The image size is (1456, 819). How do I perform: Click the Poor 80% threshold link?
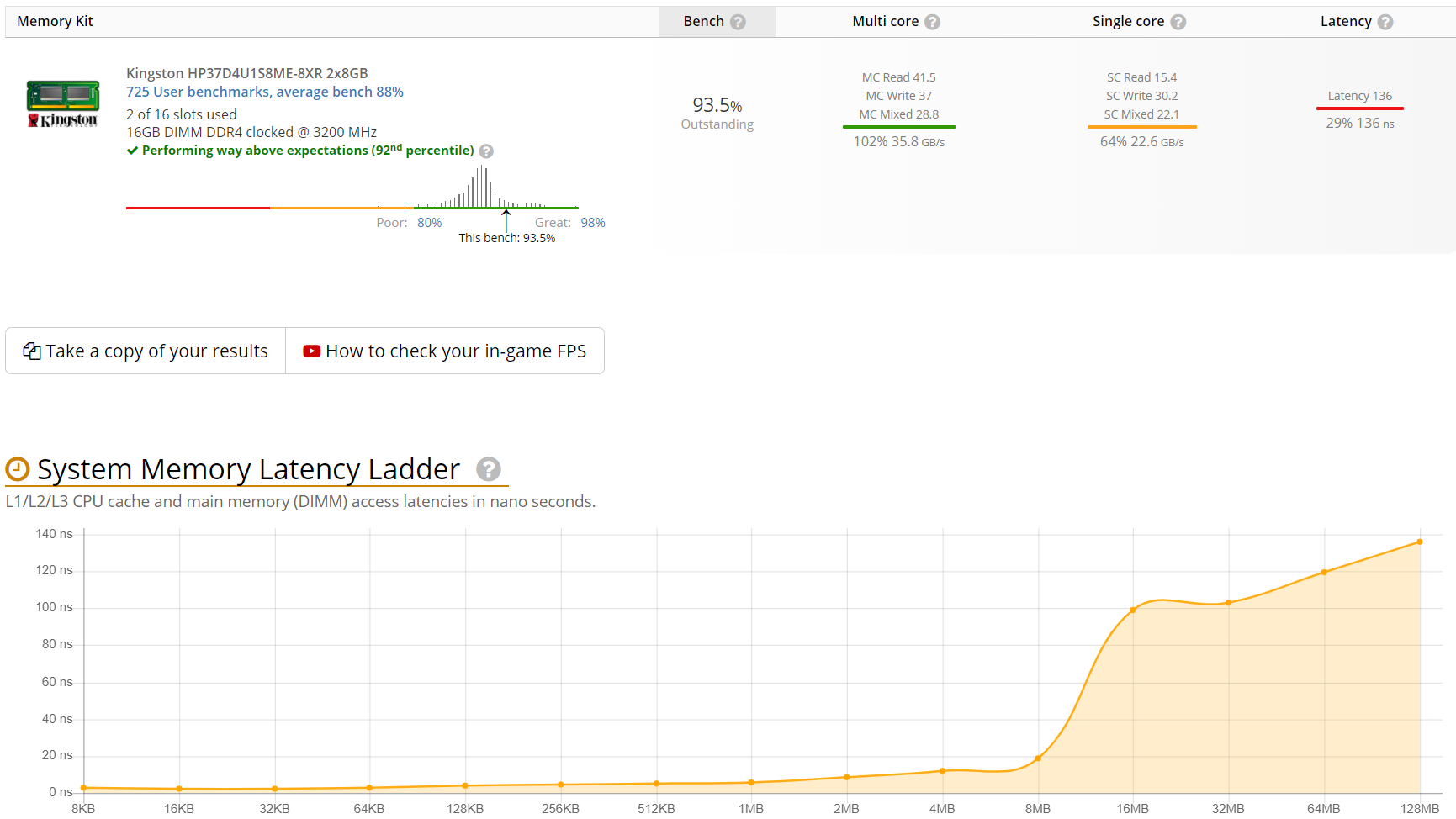click(429, 223)
